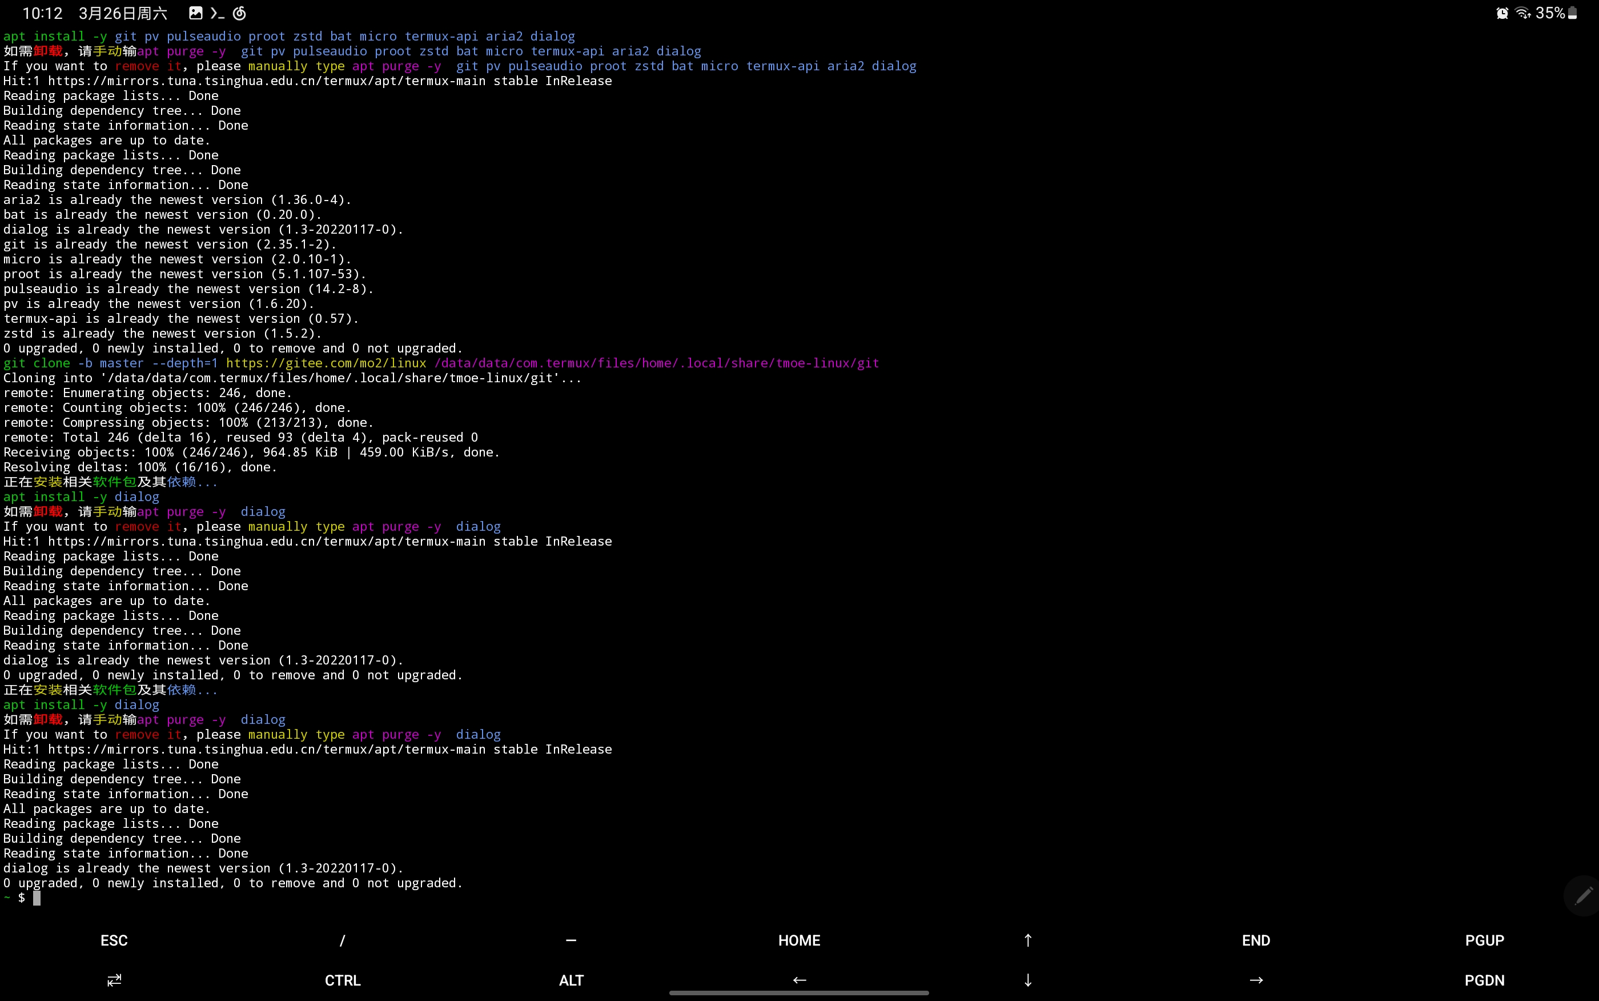1599x1001 pixels.
Task: Tap the first tsinghua mirror URL line
Action: pyautogui.click(x=308, y=81)
